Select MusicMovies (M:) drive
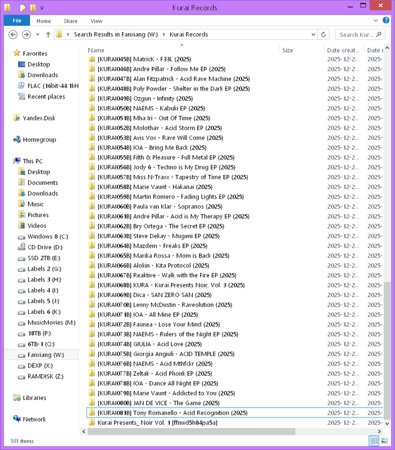The height and width of the screenshot is (450, 395). 51,322
